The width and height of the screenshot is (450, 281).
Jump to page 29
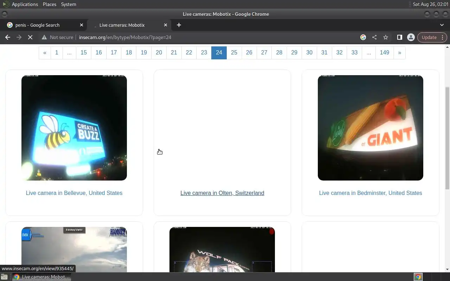click(x=294, y=53)
